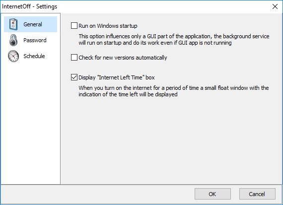Click the Schedule clock icon
This screenshot has width=283, height=205.
click(x=13, y=56)
